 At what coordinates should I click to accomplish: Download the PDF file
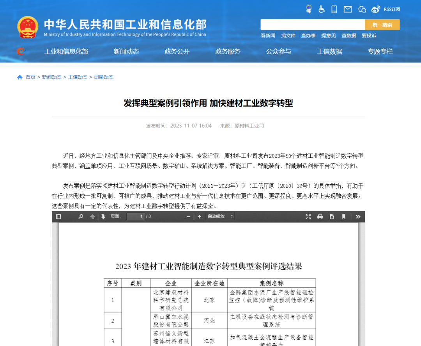(x=332, y=216)
